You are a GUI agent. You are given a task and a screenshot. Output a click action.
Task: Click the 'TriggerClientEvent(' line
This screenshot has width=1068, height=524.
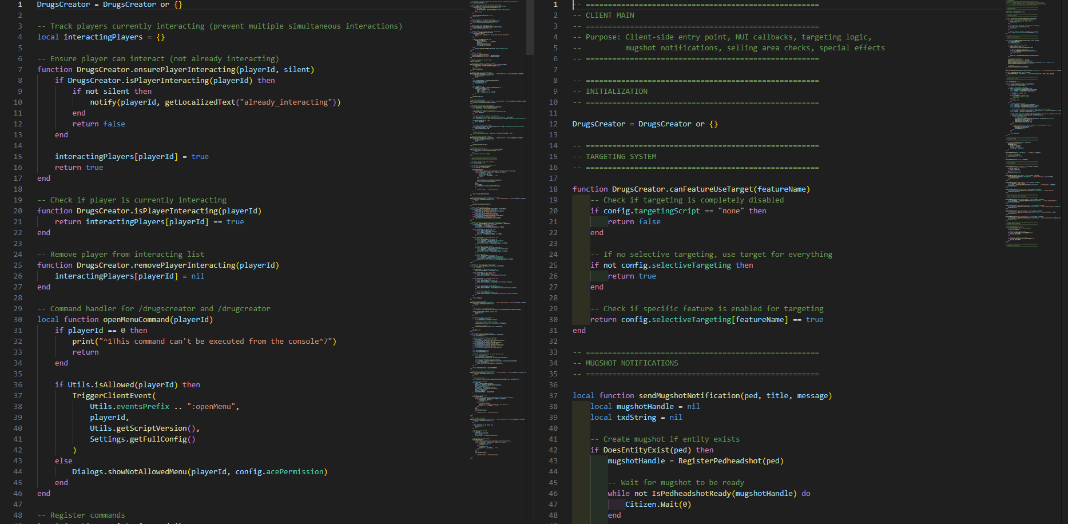pos(114,396)
